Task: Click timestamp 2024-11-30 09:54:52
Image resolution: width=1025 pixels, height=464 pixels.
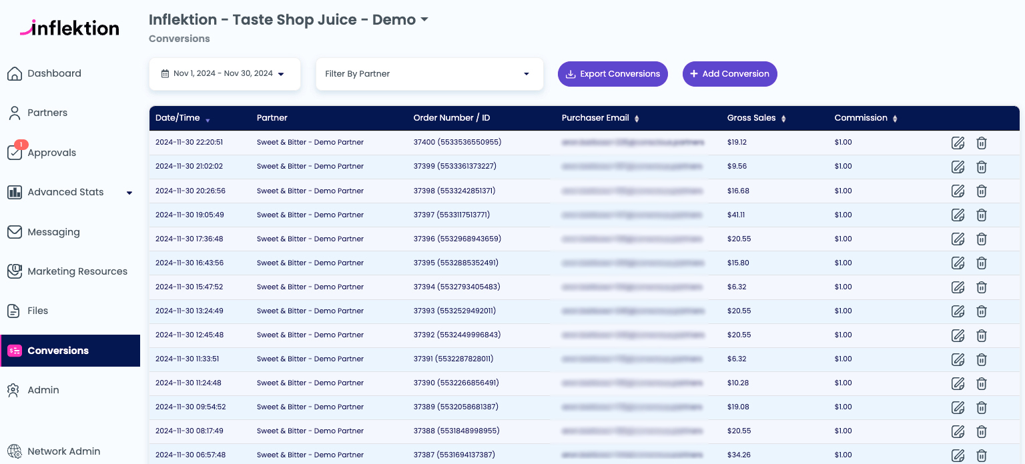Action: [x=190, y=407]
